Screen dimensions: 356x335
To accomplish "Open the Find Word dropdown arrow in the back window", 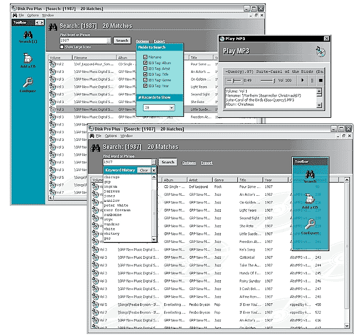I will click(x=109, y=41).
